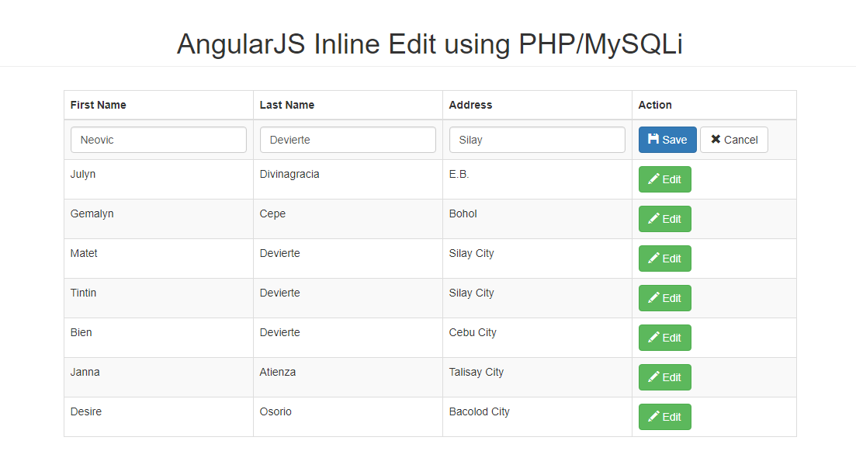856x465 pixels.
Task: Focus the Last Name input containing Devierte
Action: tap(348, 140)
